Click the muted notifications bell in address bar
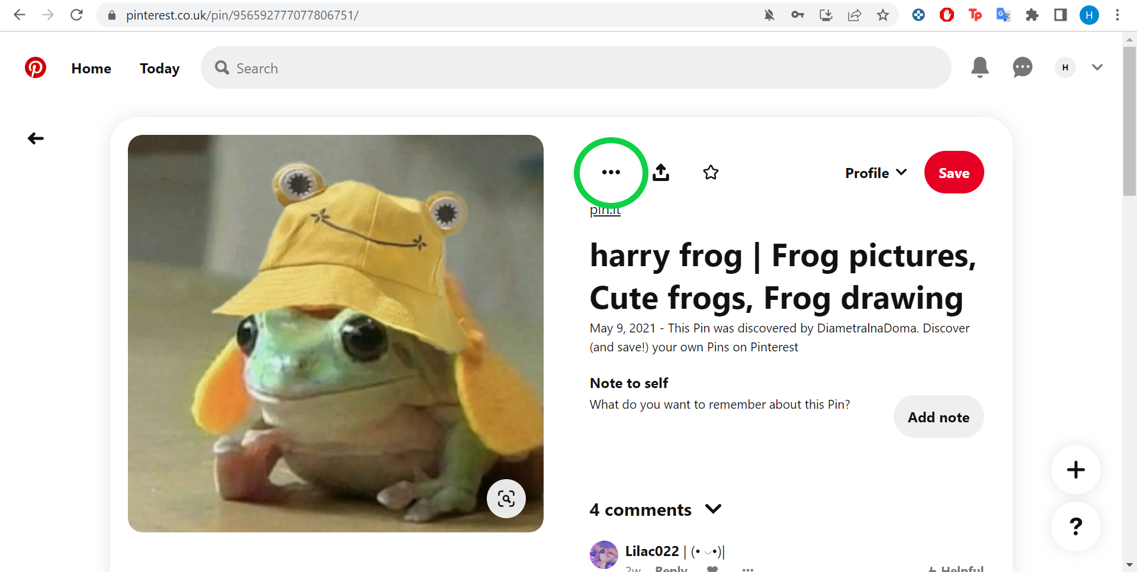This screenshot has width=1137, height=572. pos(769,15)
